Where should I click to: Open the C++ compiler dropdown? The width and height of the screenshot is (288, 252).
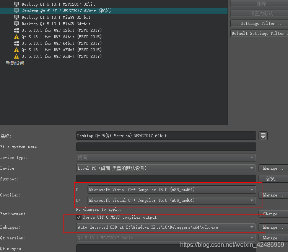pos(172,200)
